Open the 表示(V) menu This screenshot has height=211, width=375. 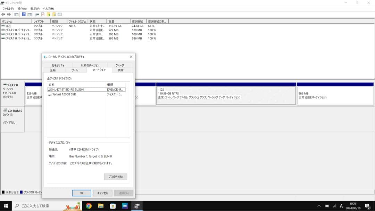coord(35,8)
